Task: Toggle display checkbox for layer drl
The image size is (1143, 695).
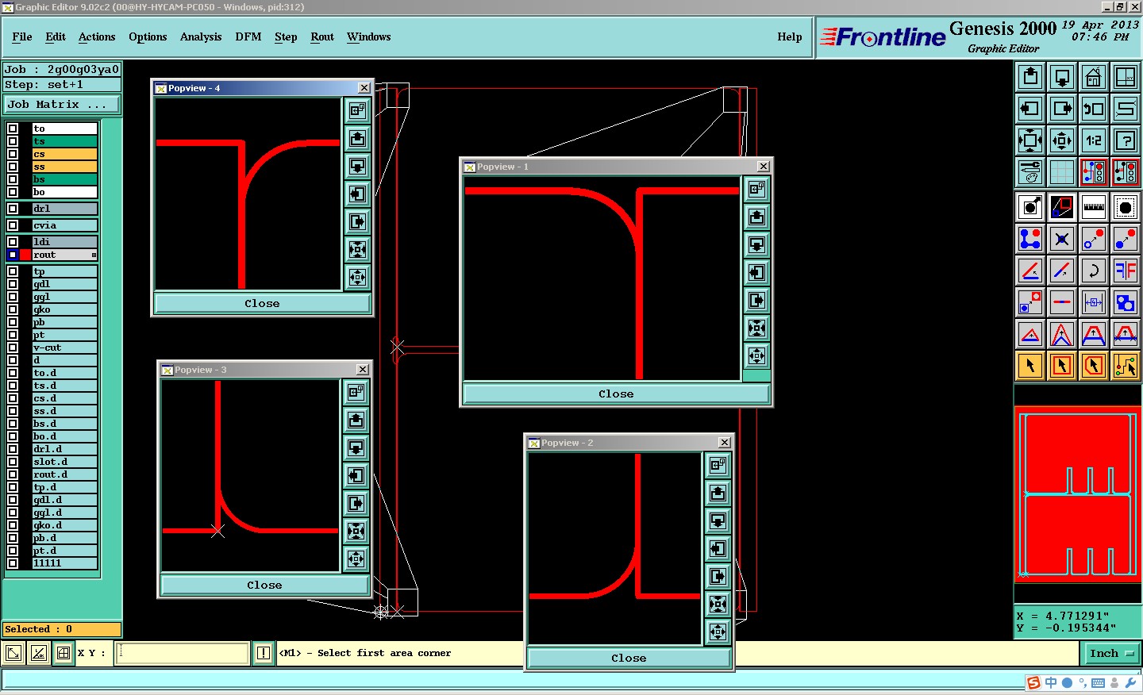Action: [13, 209]
